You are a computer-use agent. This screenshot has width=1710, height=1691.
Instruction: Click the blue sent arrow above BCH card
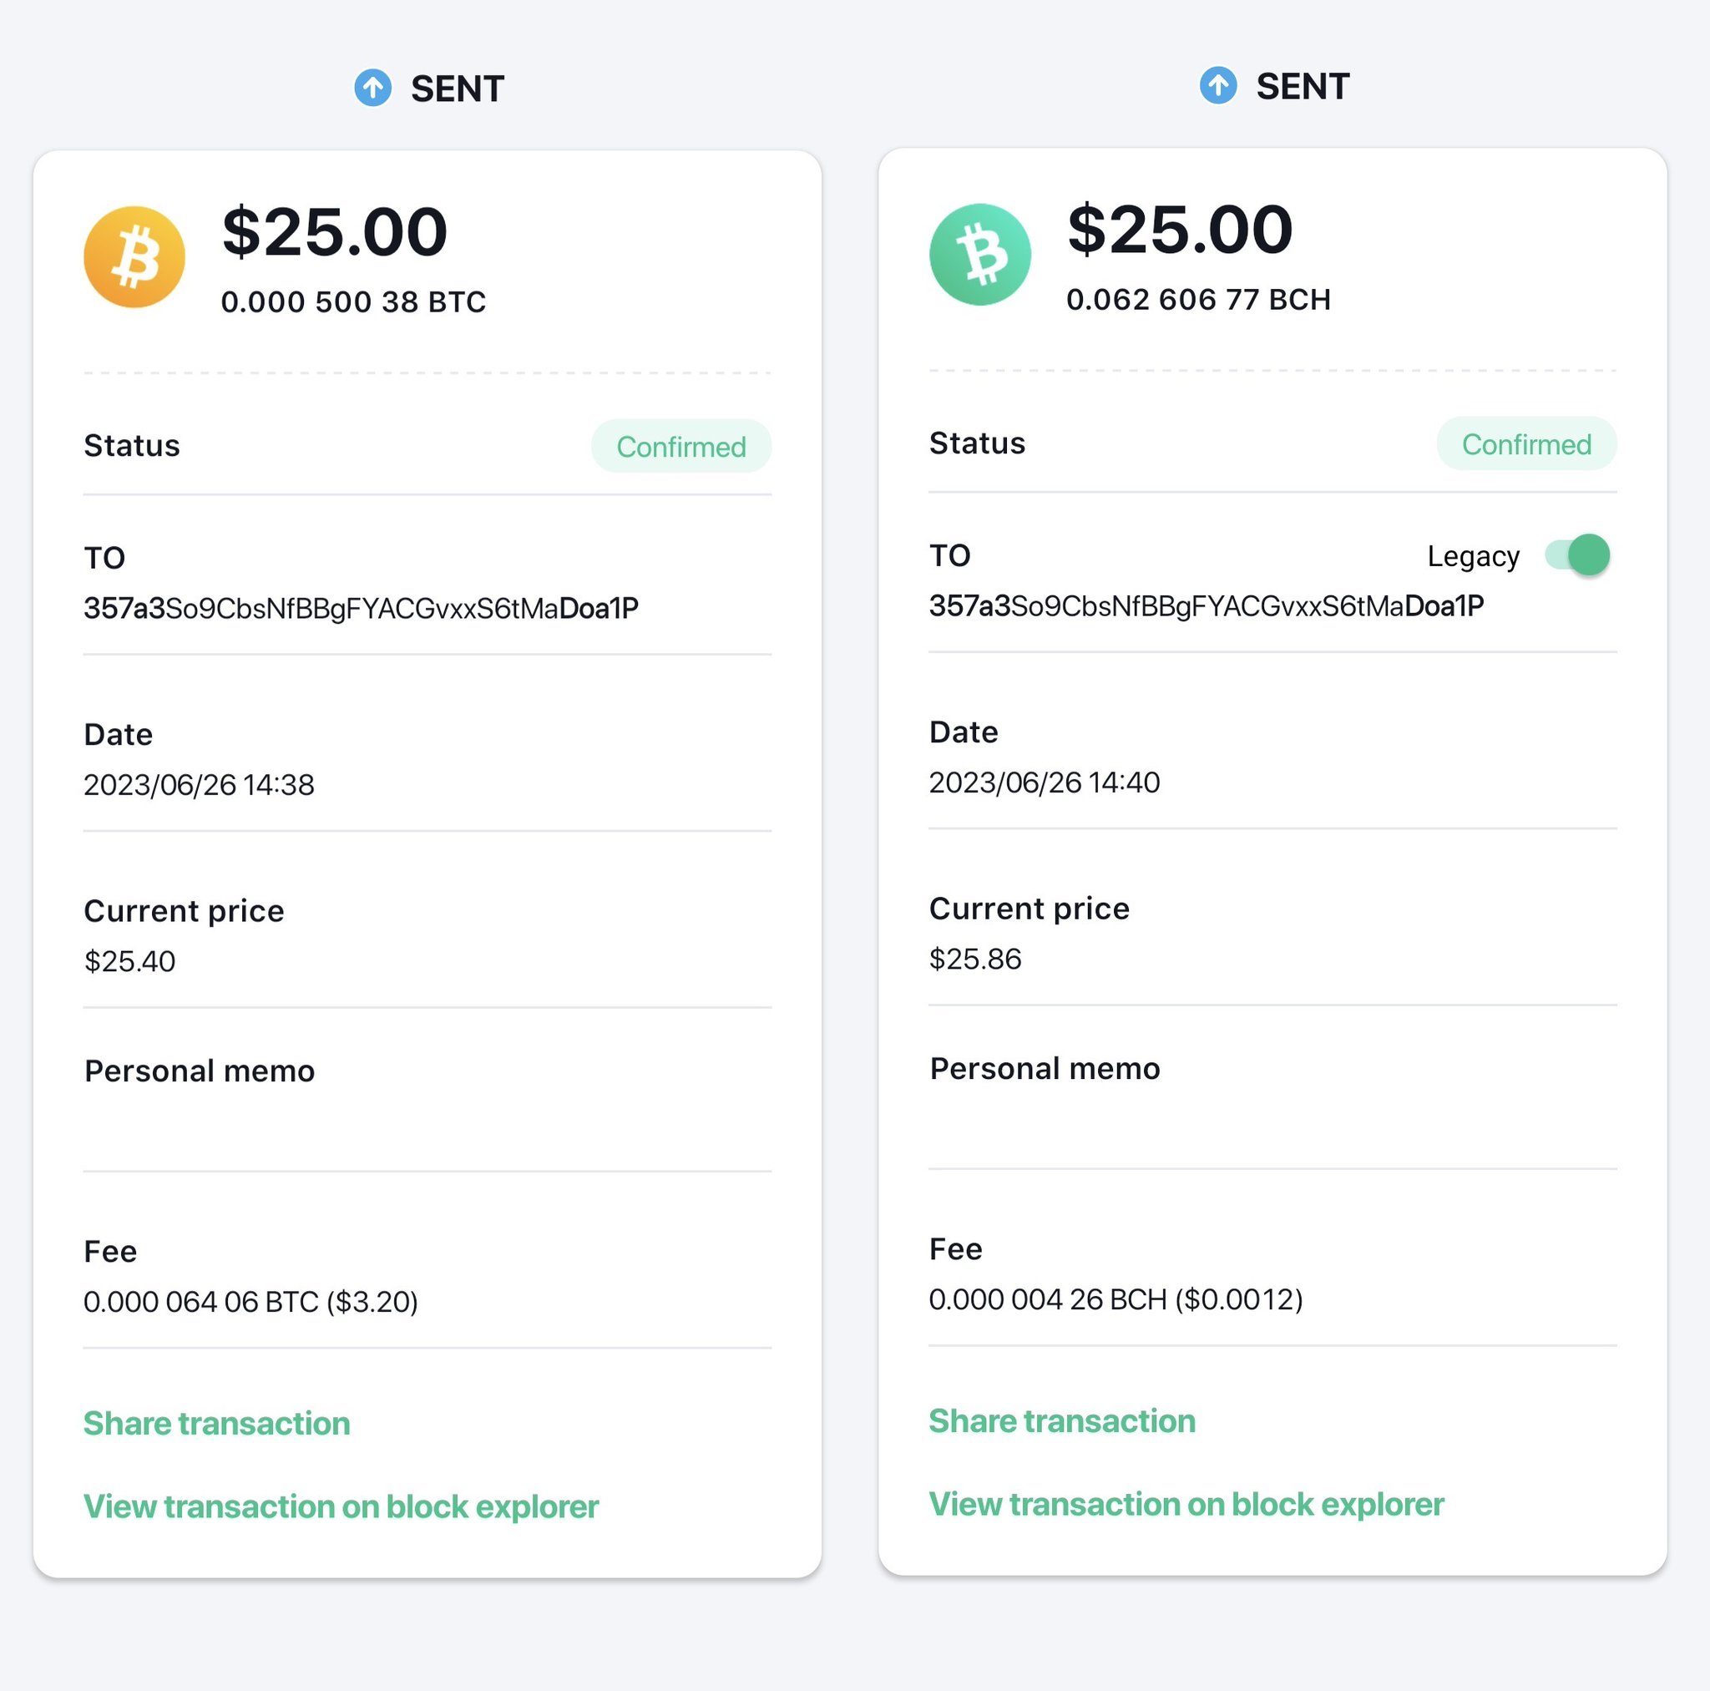point(1218,85)
